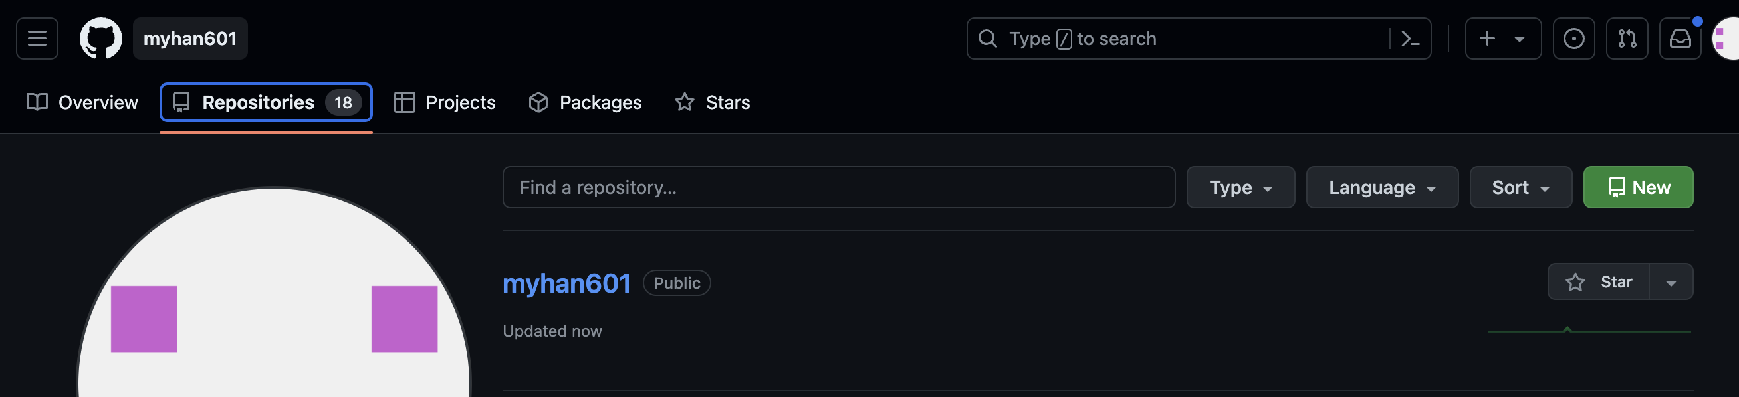Open the star lists dropdown arrow

point(1671,281)
